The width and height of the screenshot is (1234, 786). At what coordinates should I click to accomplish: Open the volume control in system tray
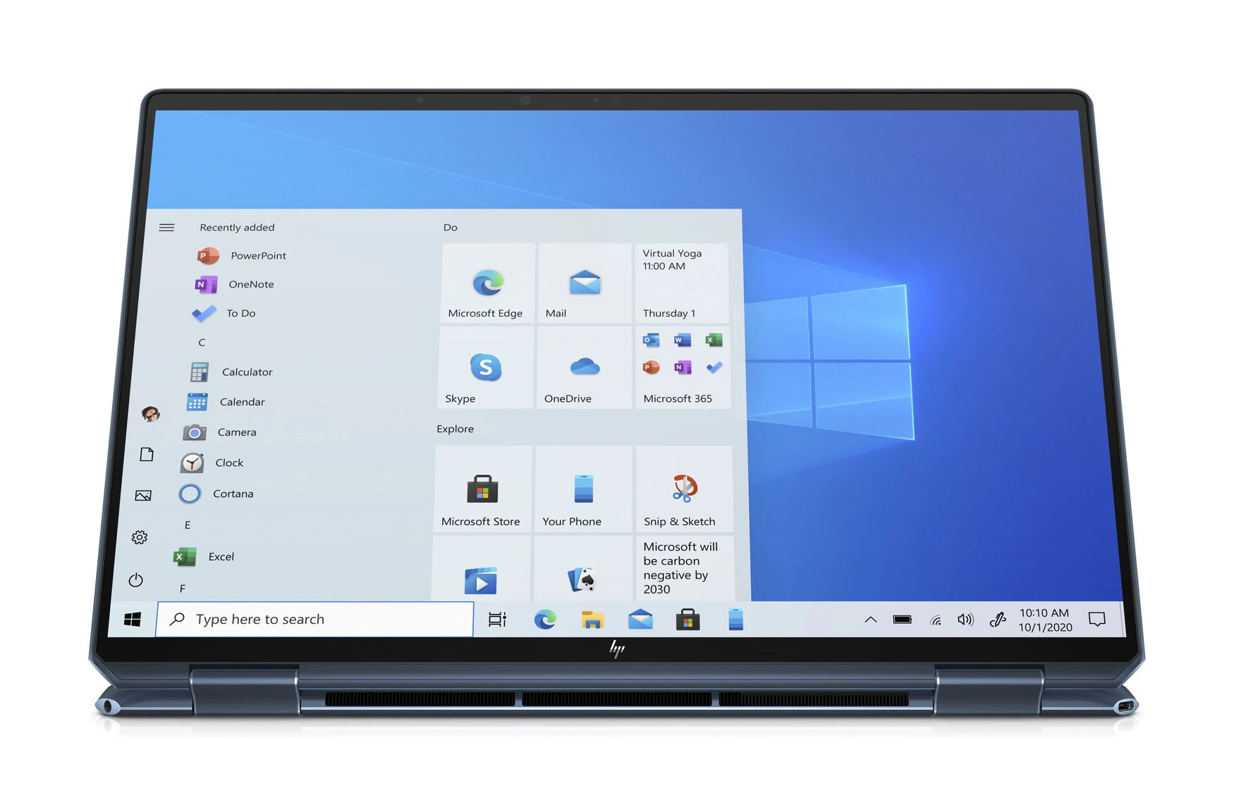[965, 620]
